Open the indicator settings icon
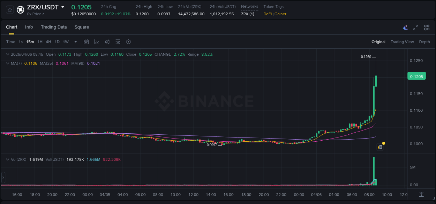This screenshot has height=204, width=436. (118, 42)
